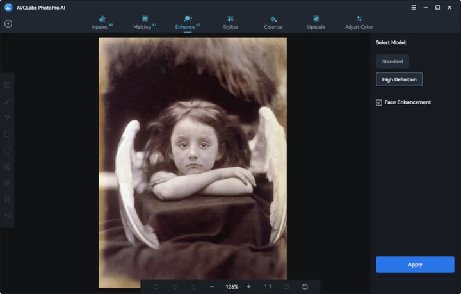This screenshot has width=461, height=294.
Task: Click the 126% zoom level value
Action: [x=232, y=287]
